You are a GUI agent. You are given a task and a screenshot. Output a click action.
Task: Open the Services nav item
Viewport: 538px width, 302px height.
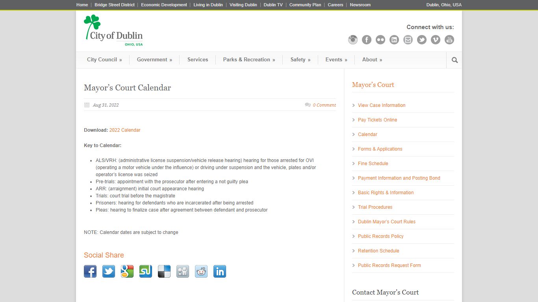(x=198, y=60)
